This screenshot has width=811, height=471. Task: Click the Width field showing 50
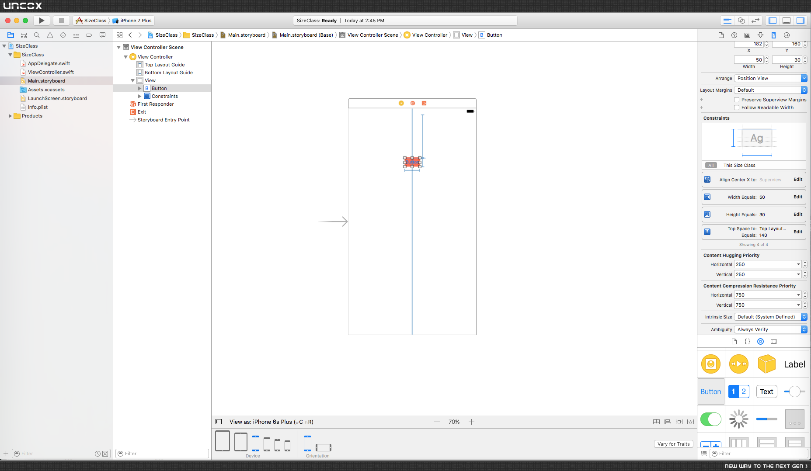click(x=748, y=60)
